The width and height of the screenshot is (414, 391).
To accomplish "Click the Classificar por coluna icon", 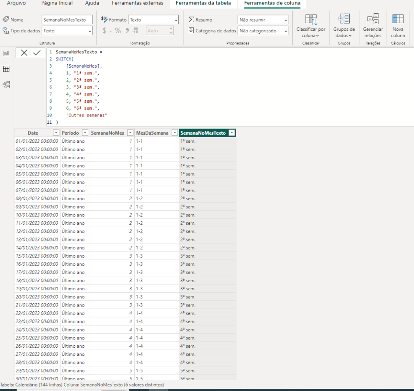I will pyautogui.click(x=310, y=25).
